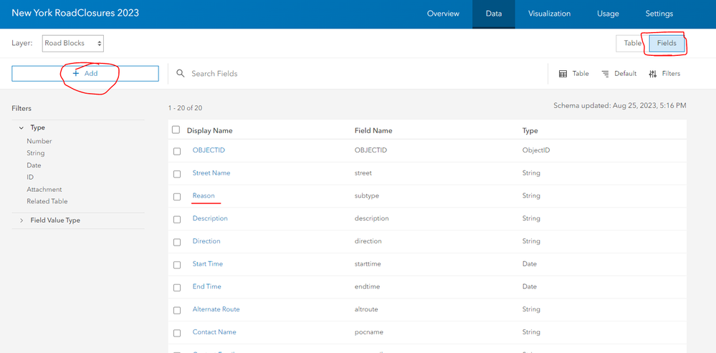The width and height of the screenshot is (716, 353).
Task: Check the OBJECTID field checkbox
Action: coord(177,151)
